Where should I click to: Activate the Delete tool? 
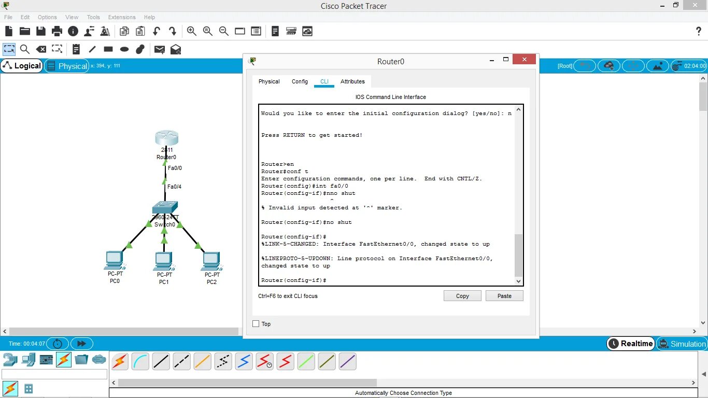coord(41,49)
